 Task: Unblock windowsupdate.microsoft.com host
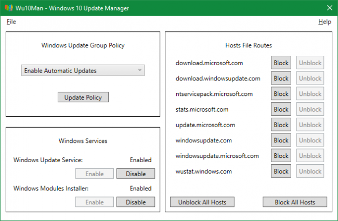310,156
